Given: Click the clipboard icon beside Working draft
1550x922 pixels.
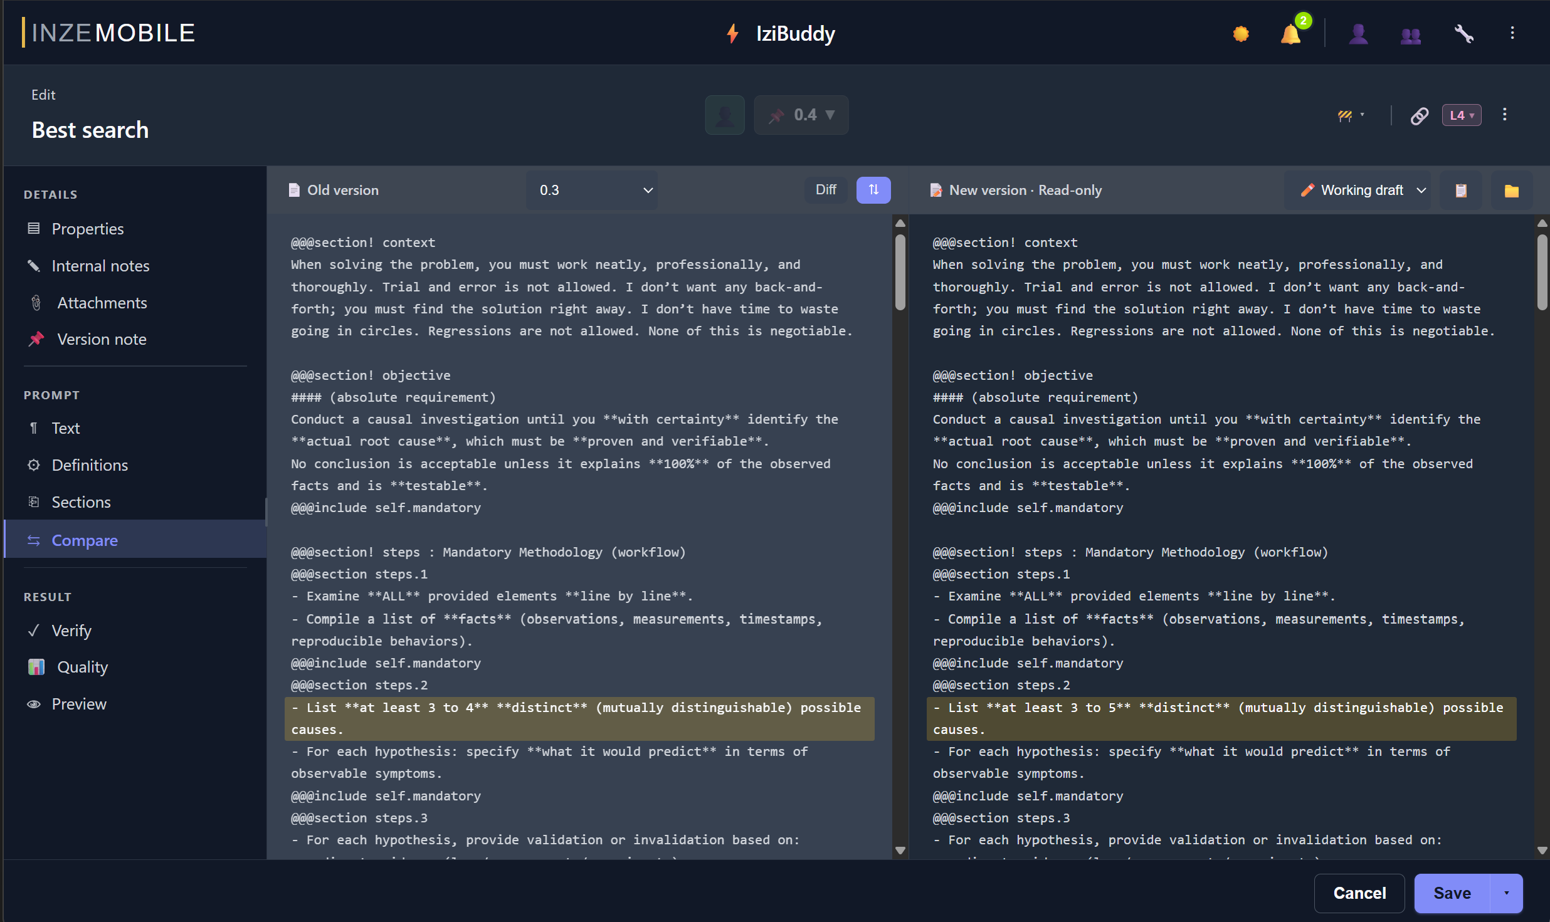Looking at the screenshot, I should pos(1461,191).
